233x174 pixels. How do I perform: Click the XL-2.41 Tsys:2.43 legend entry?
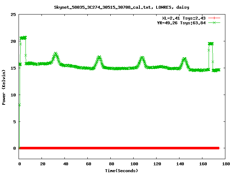tap(183, 18)
